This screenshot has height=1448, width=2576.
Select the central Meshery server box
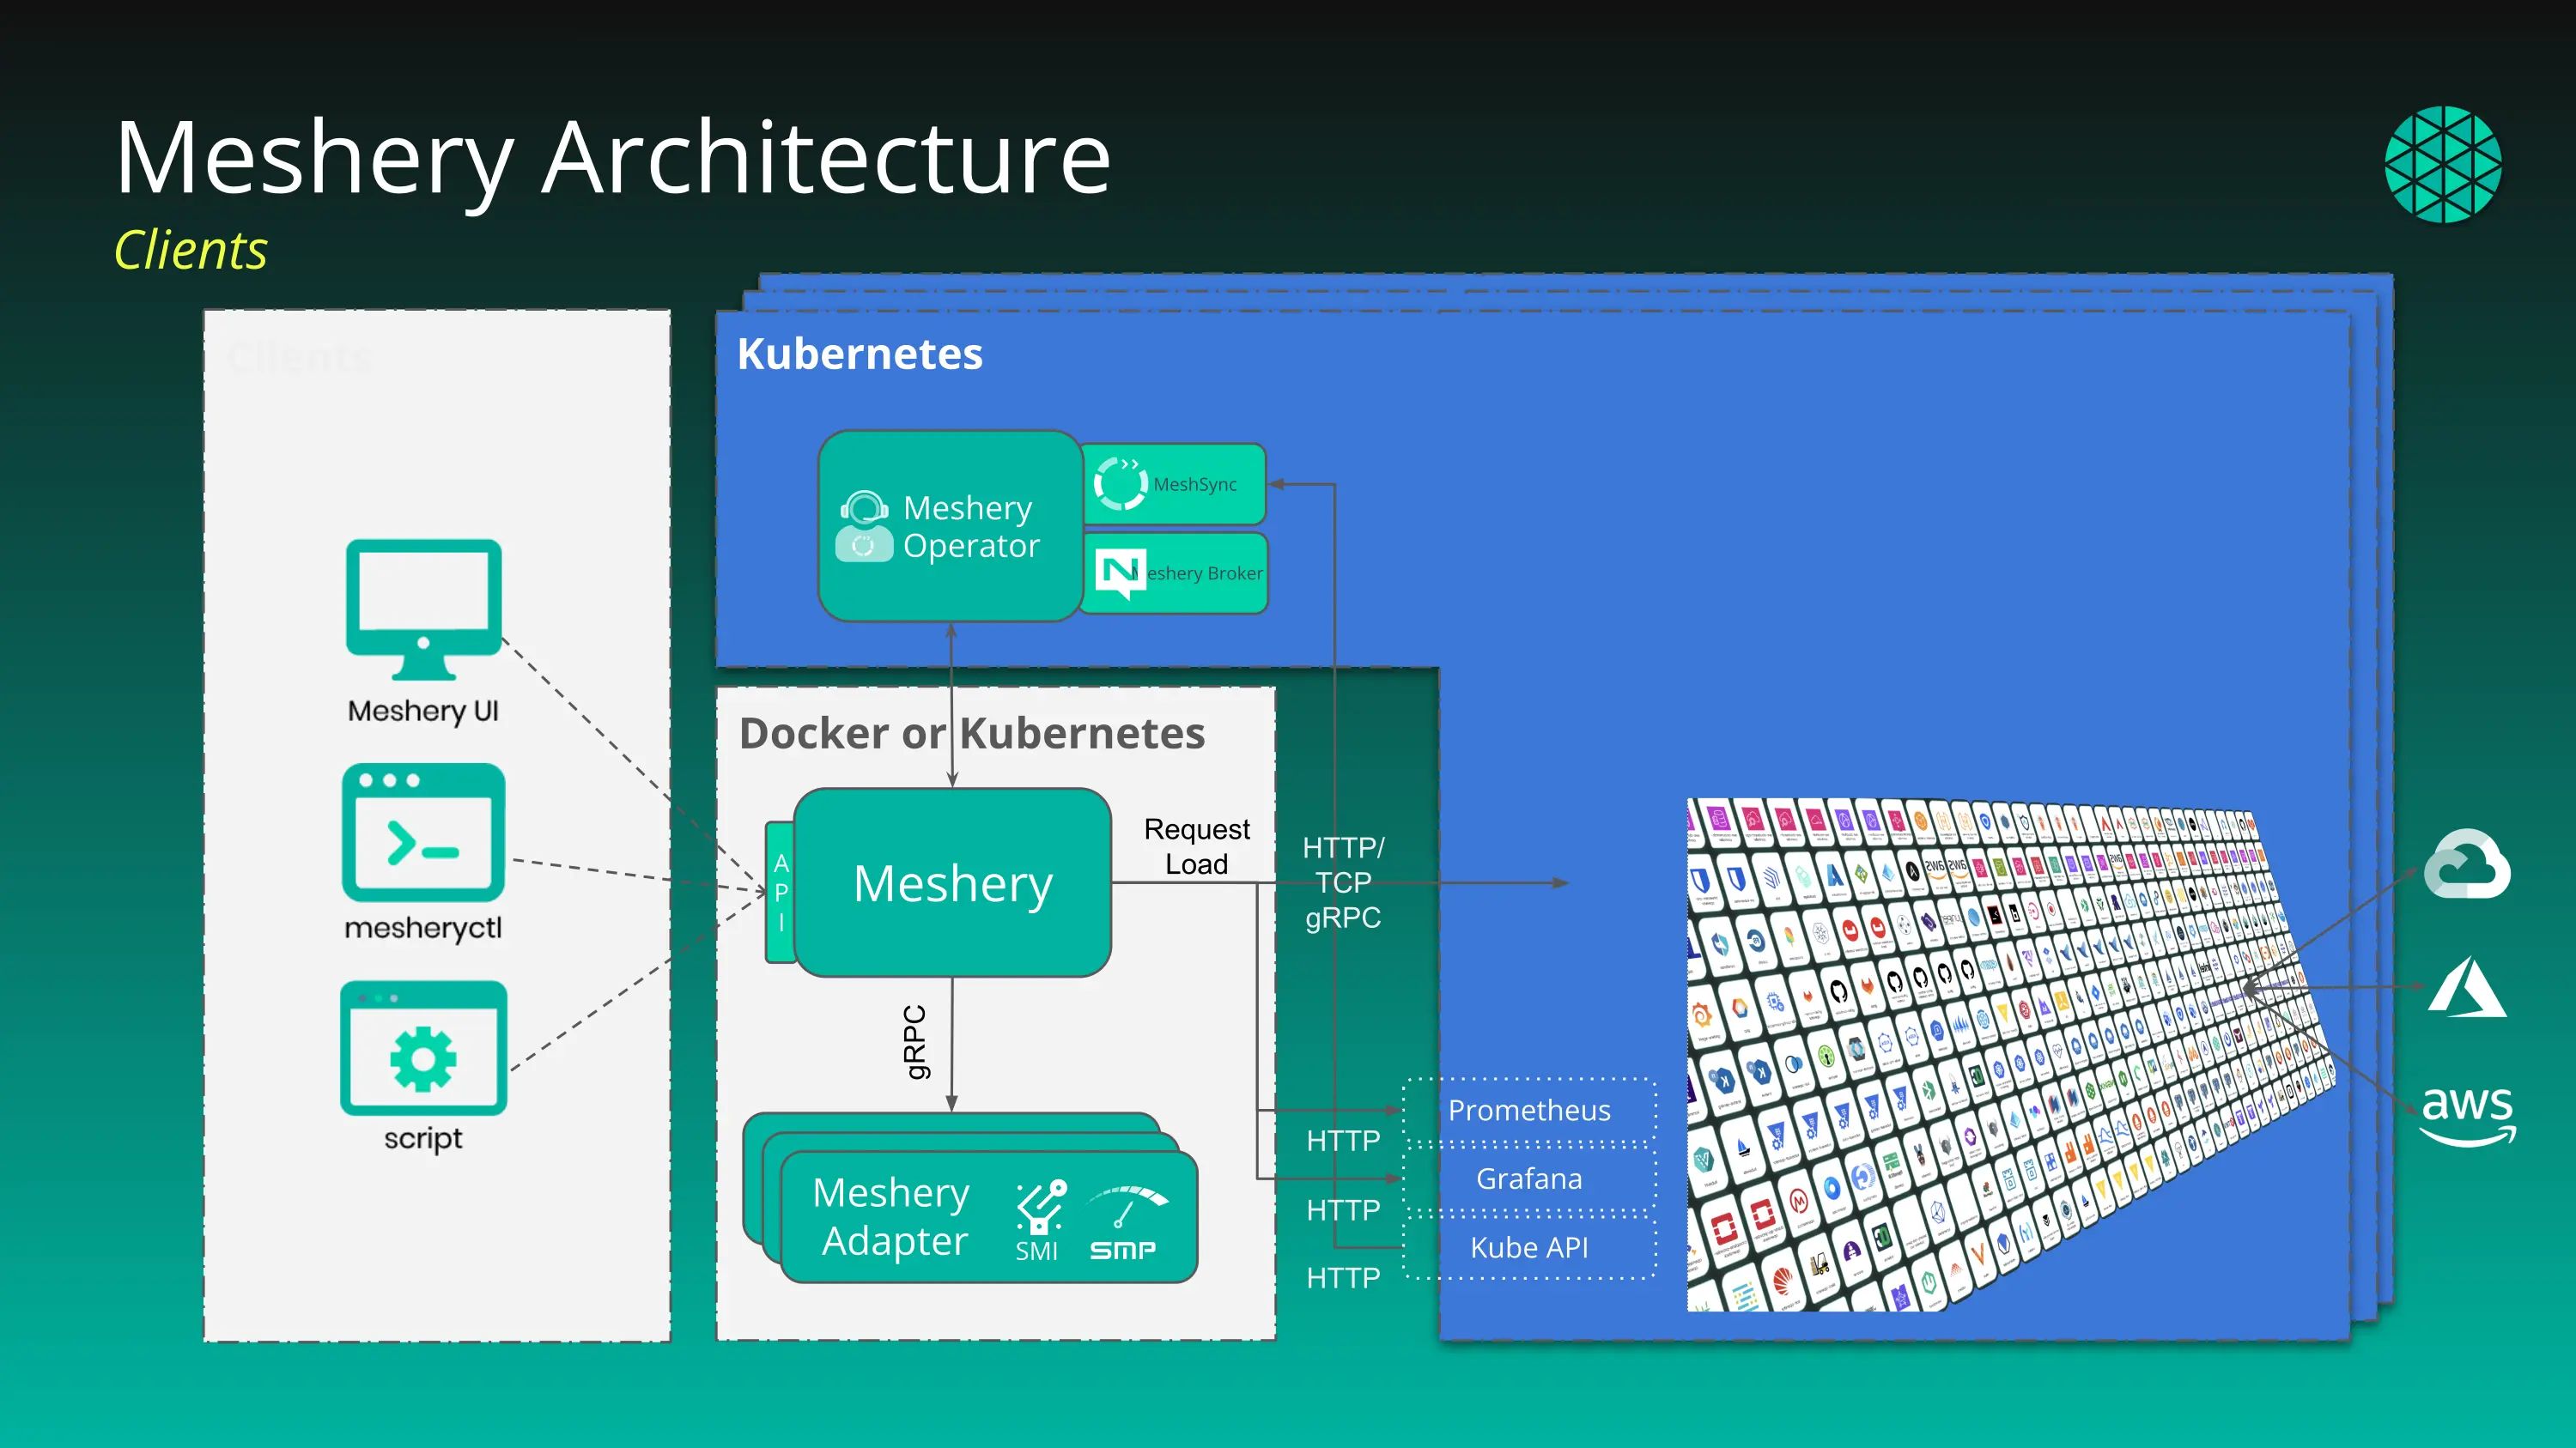click(x=952, y=882)
